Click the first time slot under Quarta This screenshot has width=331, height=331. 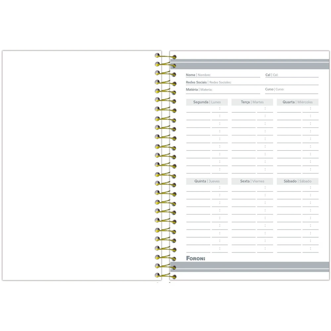[x=310, y=109]
